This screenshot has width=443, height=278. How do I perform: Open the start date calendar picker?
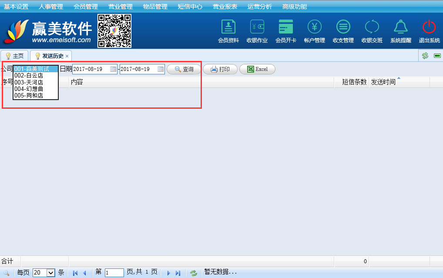(113, 69)
